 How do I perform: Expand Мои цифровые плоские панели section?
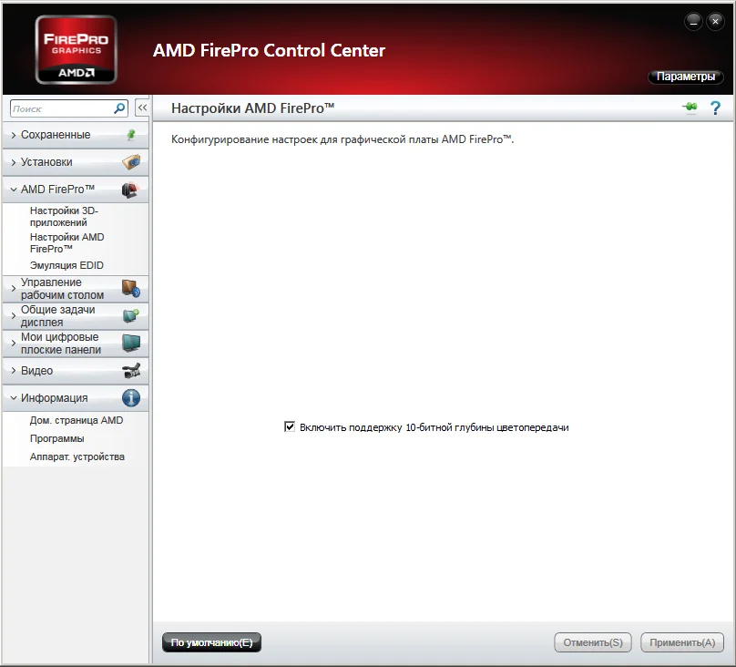point(14,344)
